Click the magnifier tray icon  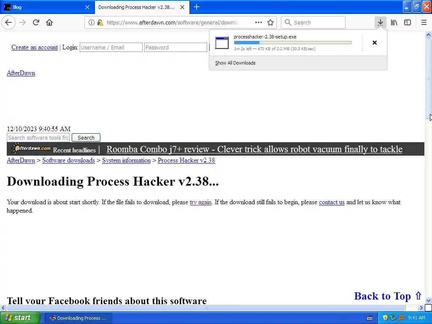[x=401, y=318]
